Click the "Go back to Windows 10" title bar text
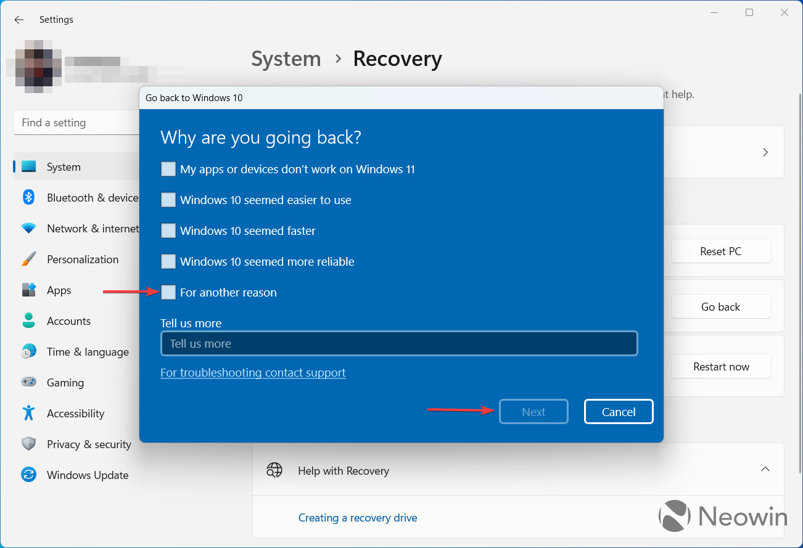 tap(194, 98)
